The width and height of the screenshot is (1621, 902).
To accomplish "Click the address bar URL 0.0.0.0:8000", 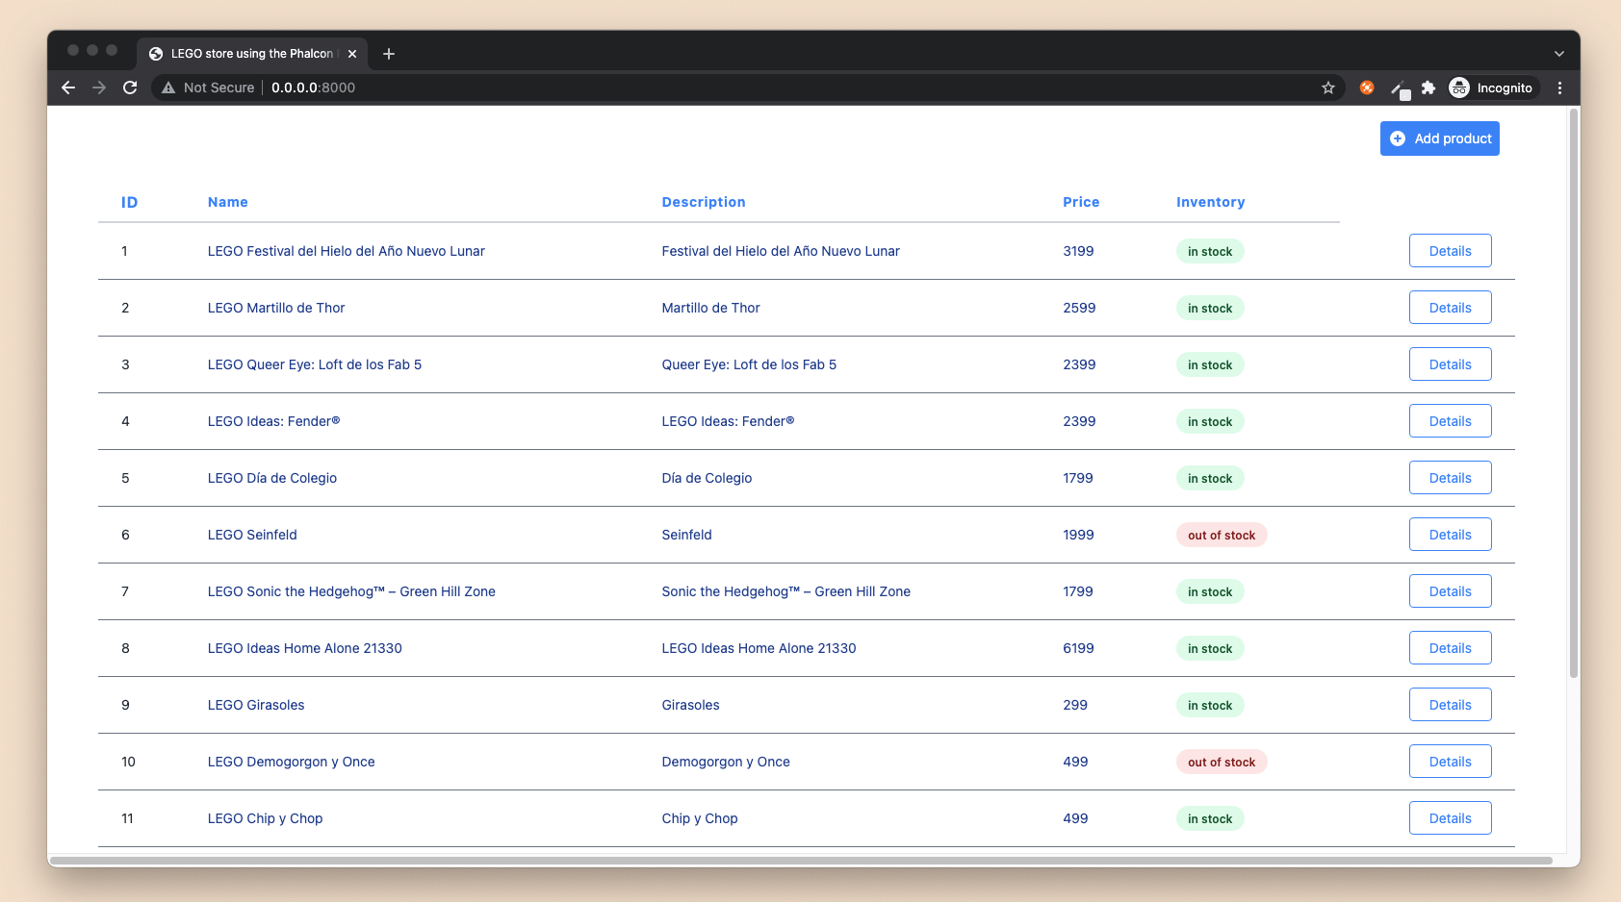I will tap(313, 88).
